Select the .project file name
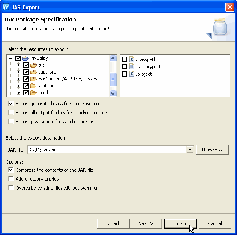 (x=143, y=74)
